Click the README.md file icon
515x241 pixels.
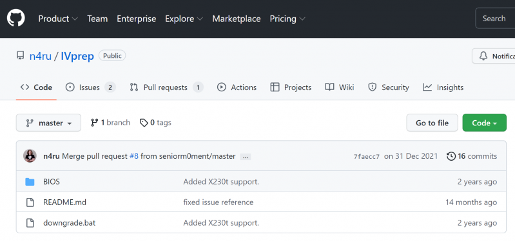pos(30,202)
